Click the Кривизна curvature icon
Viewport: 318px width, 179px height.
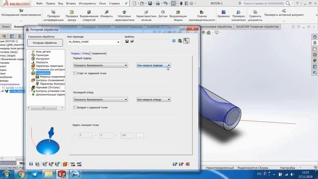(224, 12)
